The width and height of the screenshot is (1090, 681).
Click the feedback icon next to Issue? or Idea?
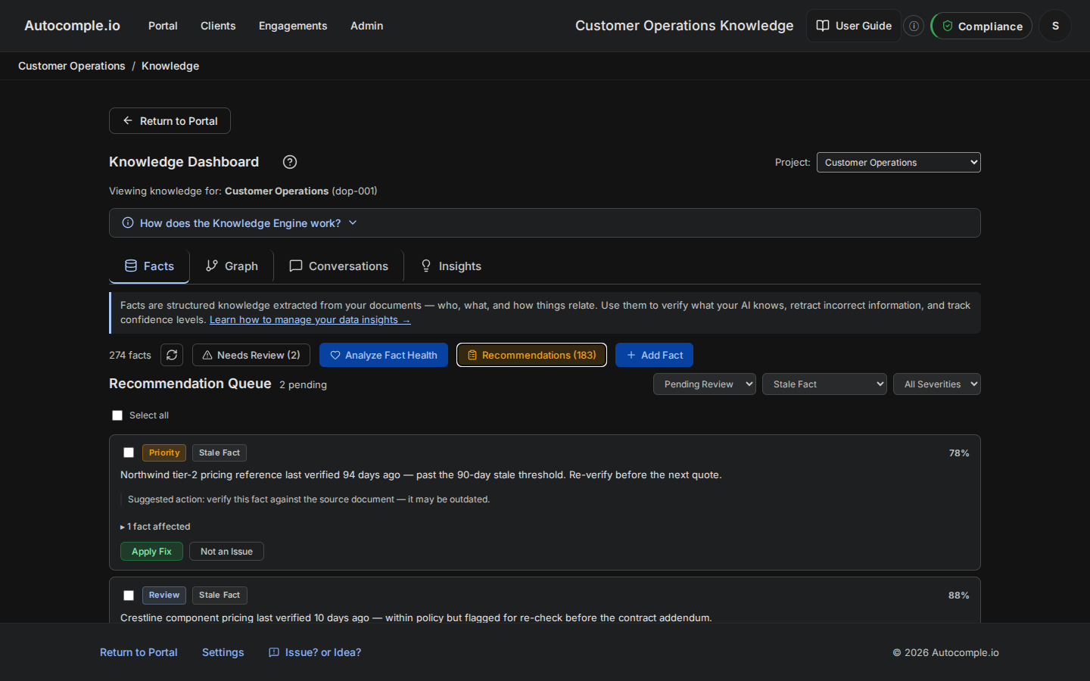pos(274,652)
